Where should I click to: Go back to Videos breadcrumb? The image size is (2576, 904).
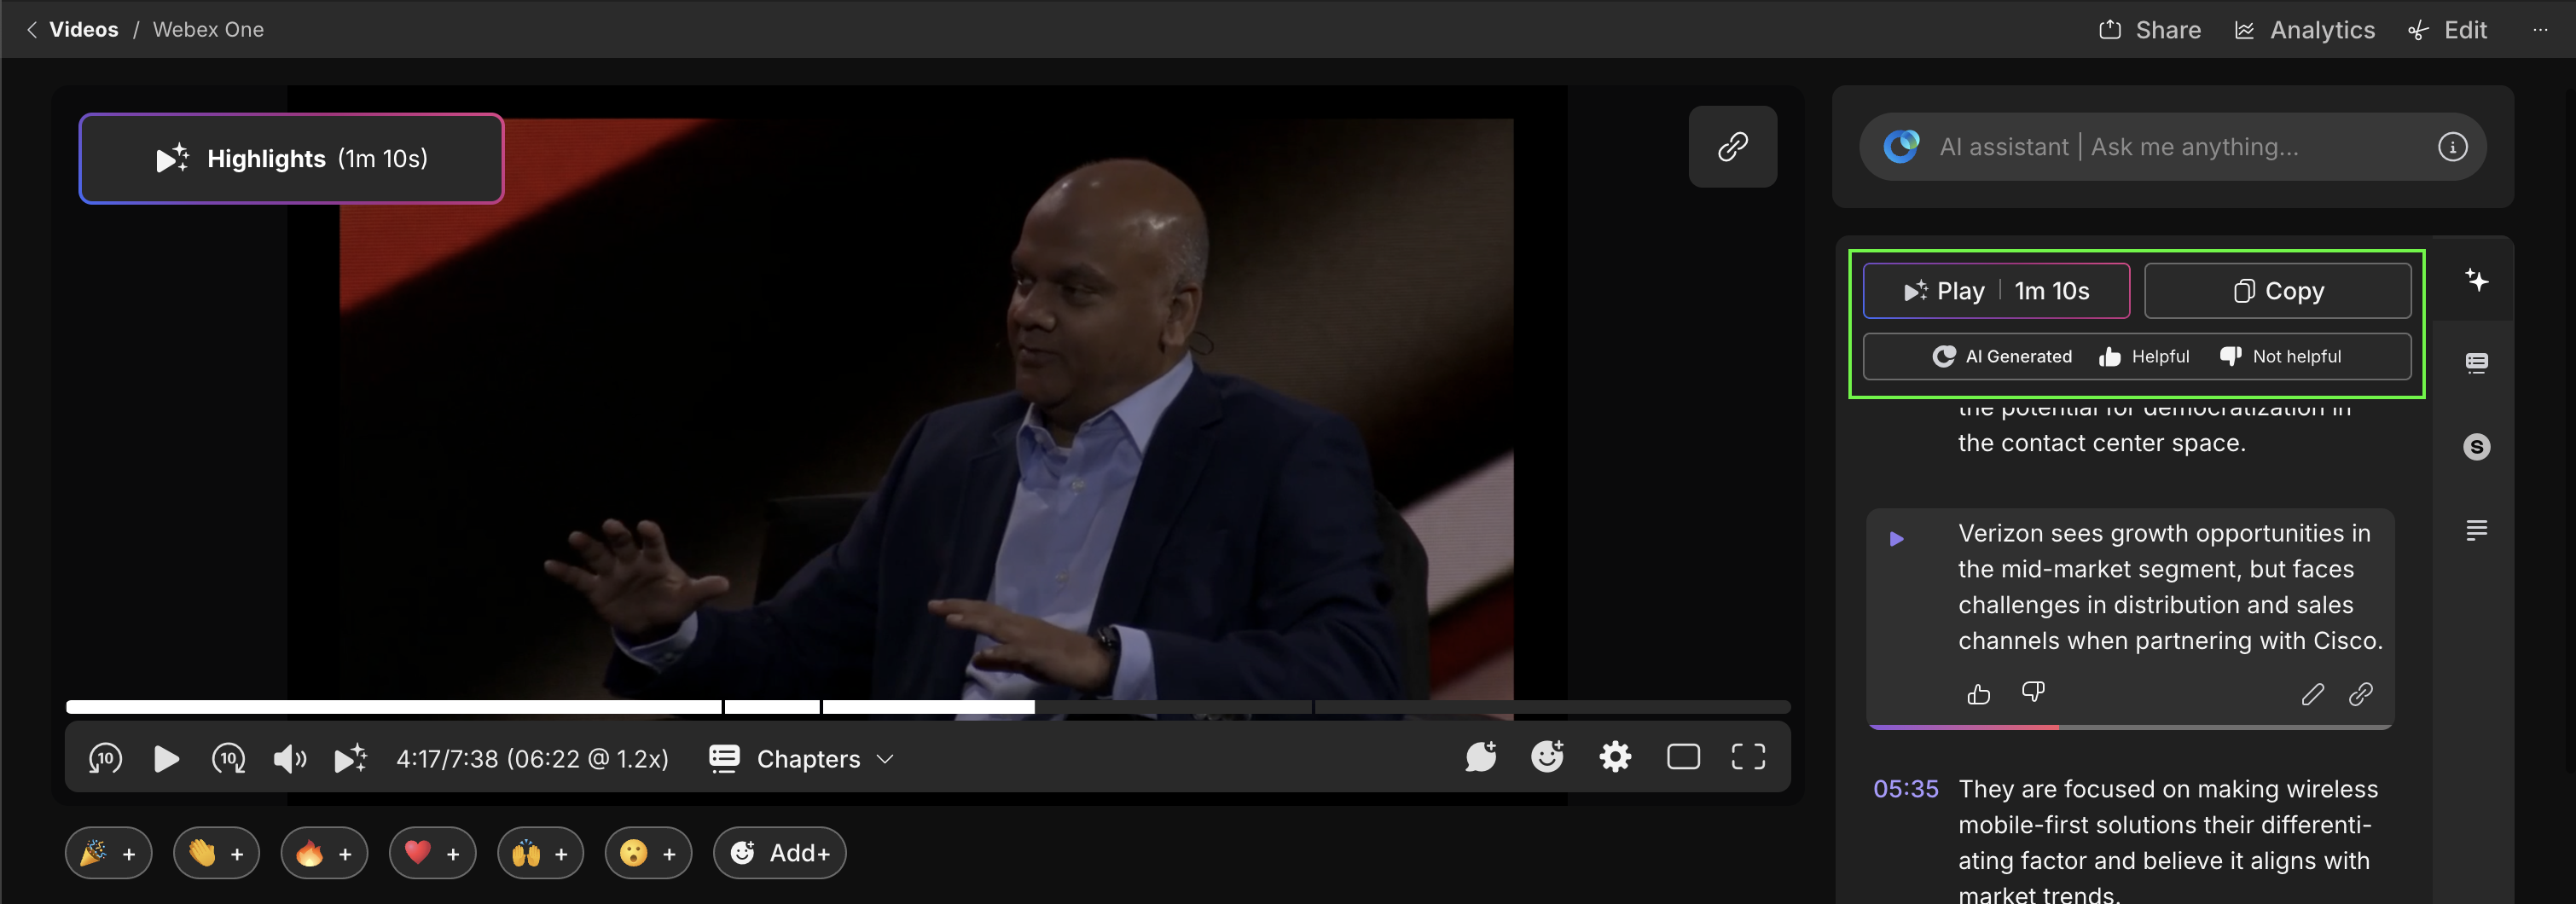coord(83,29)
